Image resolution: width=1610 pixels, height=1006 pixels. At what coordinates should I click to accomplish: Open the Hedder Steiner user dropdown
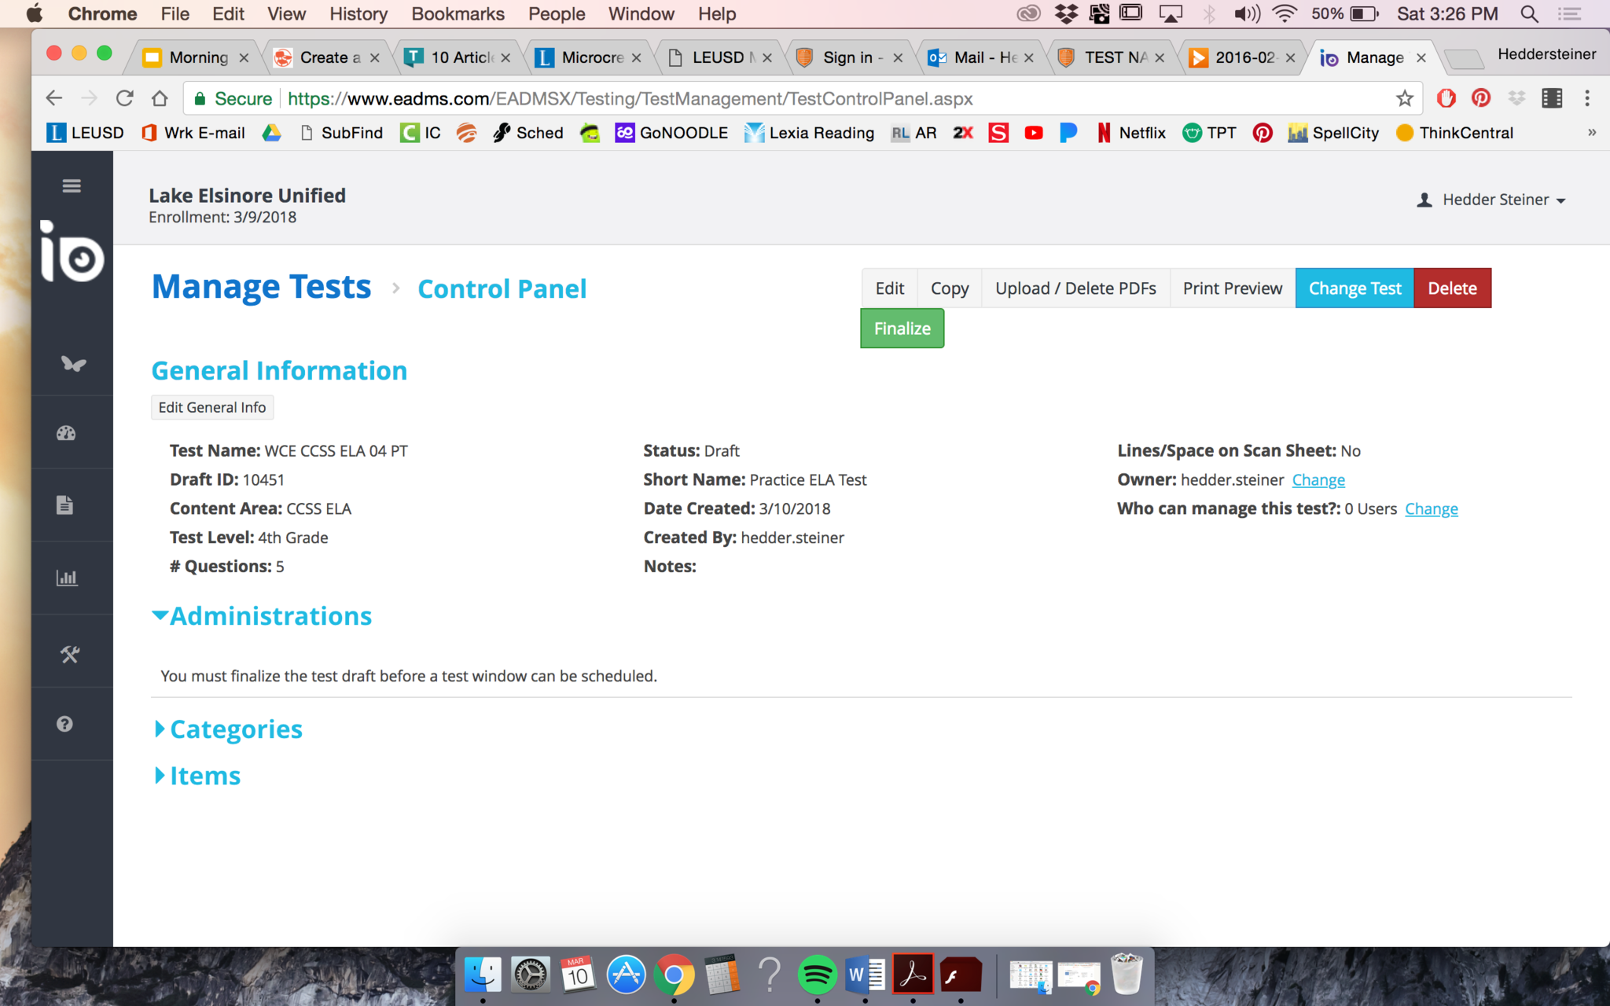pyautogui.click(x=1491, y=200)
